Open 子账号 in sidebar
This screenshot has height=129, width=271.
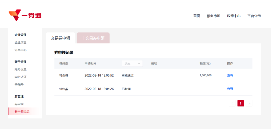point(19,85)
